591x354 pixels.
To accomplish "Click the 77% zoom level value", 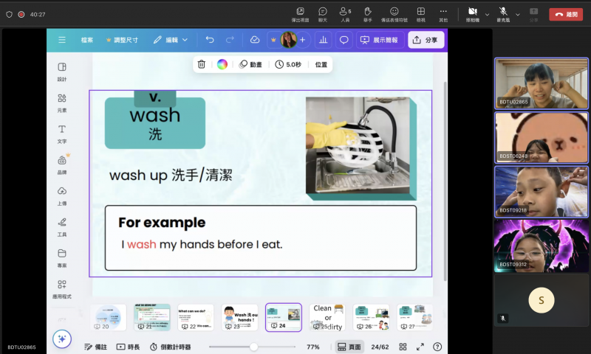I will pos(312,347).
